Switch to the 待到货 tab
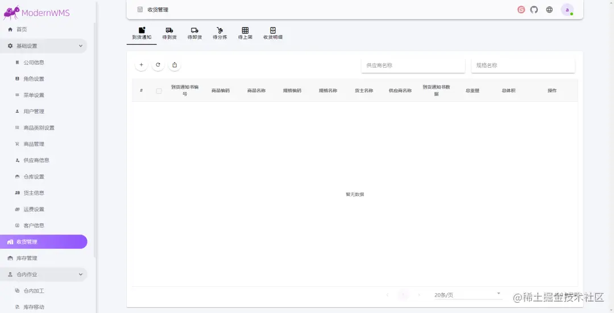 pos(169,34)
